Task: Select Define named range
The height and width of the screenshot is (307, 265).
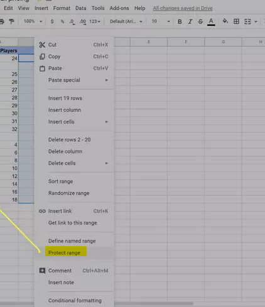Action: pos(74,241)
